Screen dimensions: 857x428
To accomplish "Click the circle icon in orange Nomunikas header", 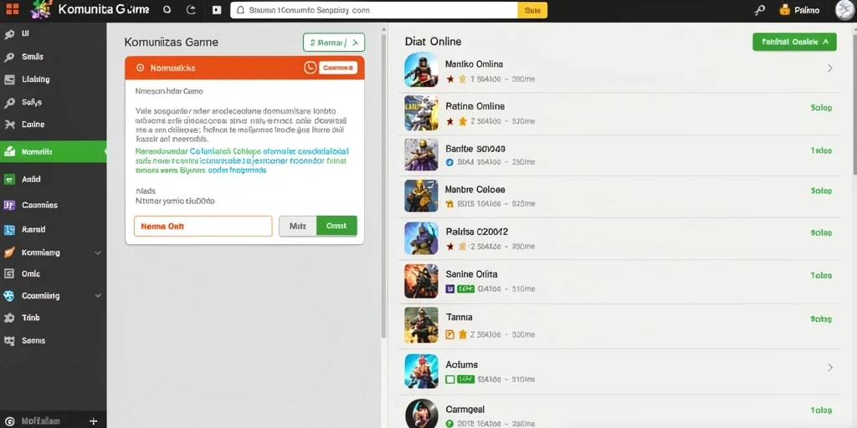I will (x=140, y=69).
